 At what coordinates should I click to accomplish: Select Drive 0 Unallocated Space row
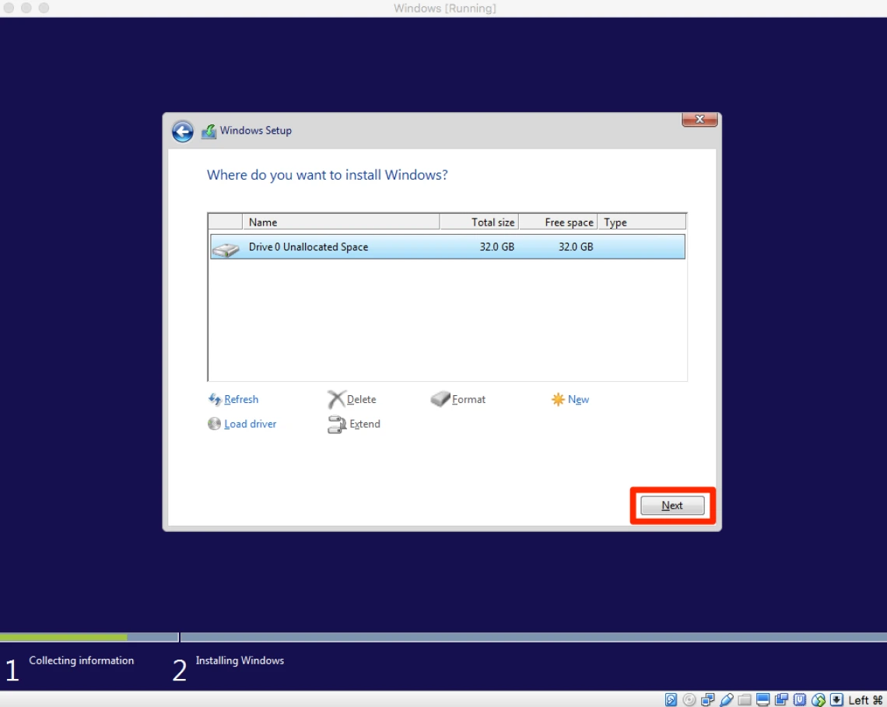coord(447,247)
